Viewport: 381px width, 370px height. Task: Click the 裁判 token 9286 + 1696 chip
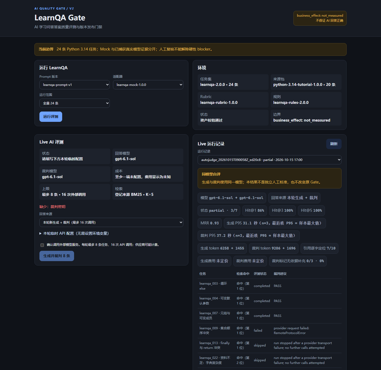[274, 248]
